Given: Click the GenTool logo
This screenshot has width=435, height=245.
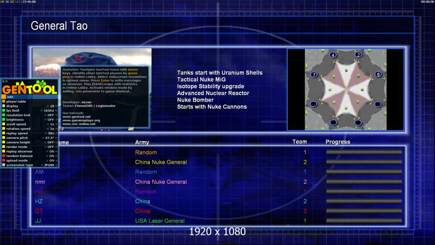Looking at the screenshot, I should coord(29,87).
